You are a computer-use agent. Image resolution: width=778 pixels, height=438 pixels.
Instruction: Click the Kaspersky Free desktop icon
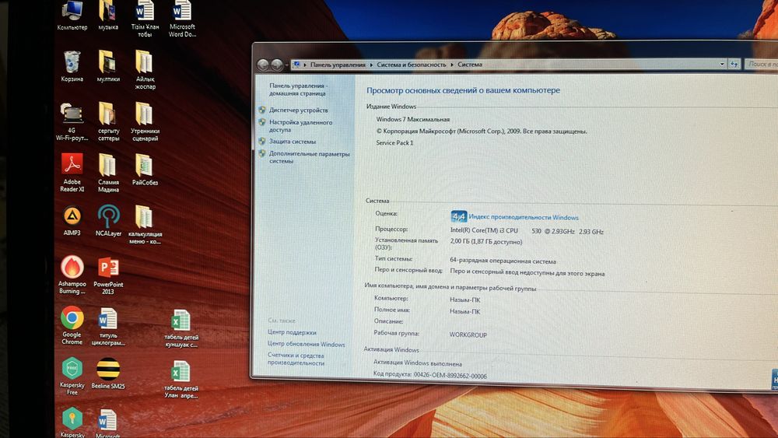[72, 376]
